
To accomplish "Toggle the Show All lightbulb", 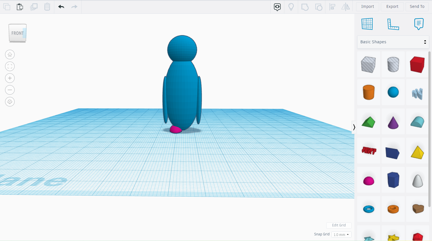I will [x=291, y=7].
